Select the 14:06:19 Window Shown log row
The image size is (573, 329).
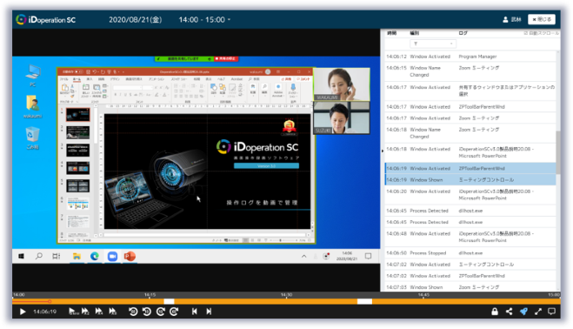pos(470,179)
